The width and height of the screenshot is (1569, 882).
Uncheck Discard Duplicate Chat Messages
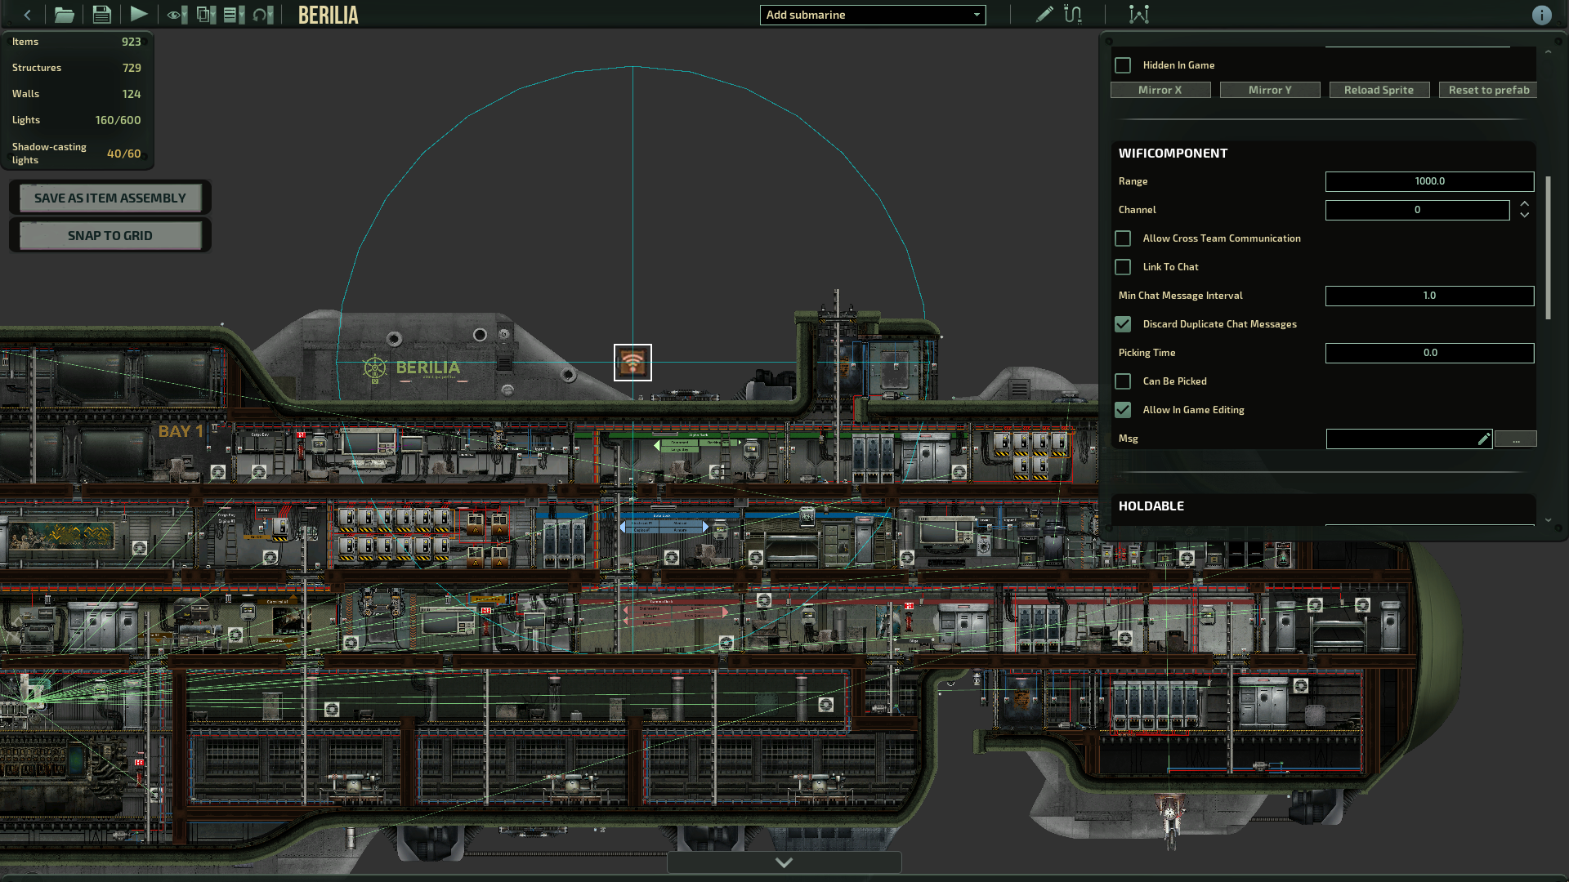tap(1123, 324)
